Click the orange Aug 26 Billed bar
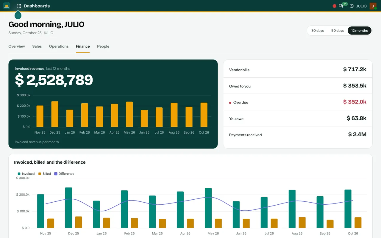The image size is (381, 238). point(302,223)
